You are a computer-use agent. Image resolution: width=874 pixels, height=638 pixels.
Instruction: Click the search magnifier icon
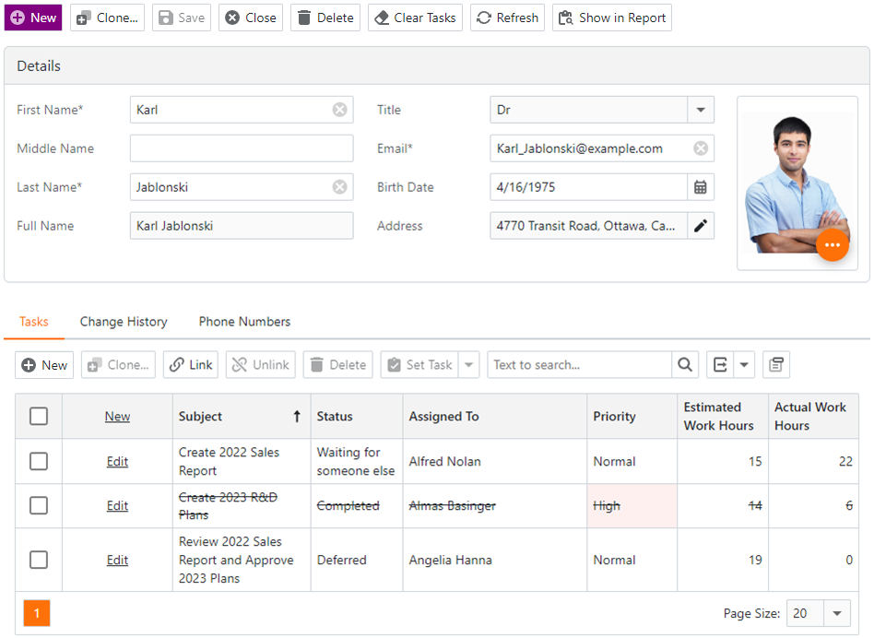pos(685,365)
